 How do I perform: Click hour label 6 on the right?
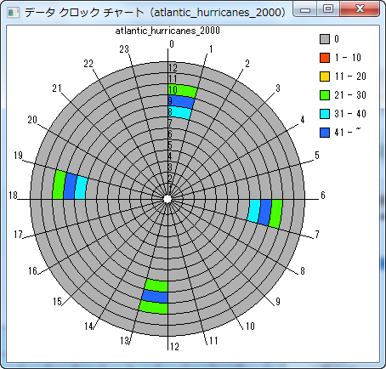[x=323, y=196]
